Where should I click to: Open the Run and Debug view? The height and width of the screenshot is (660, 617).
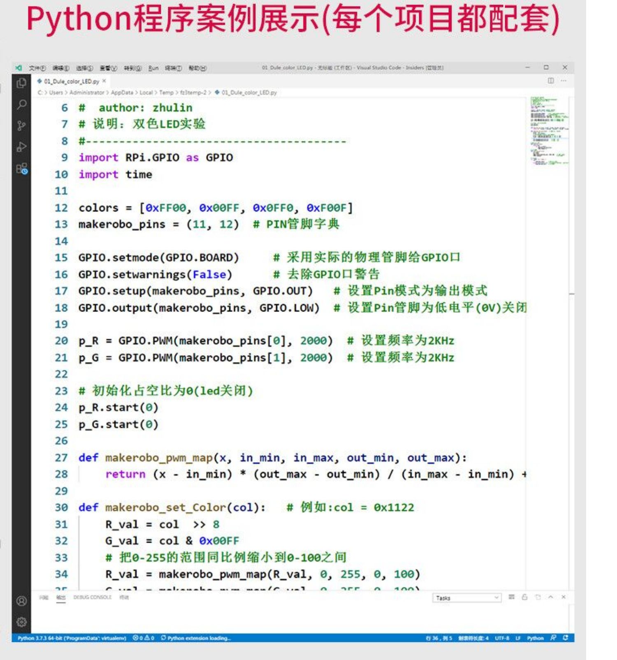click(x=21, y=147)
